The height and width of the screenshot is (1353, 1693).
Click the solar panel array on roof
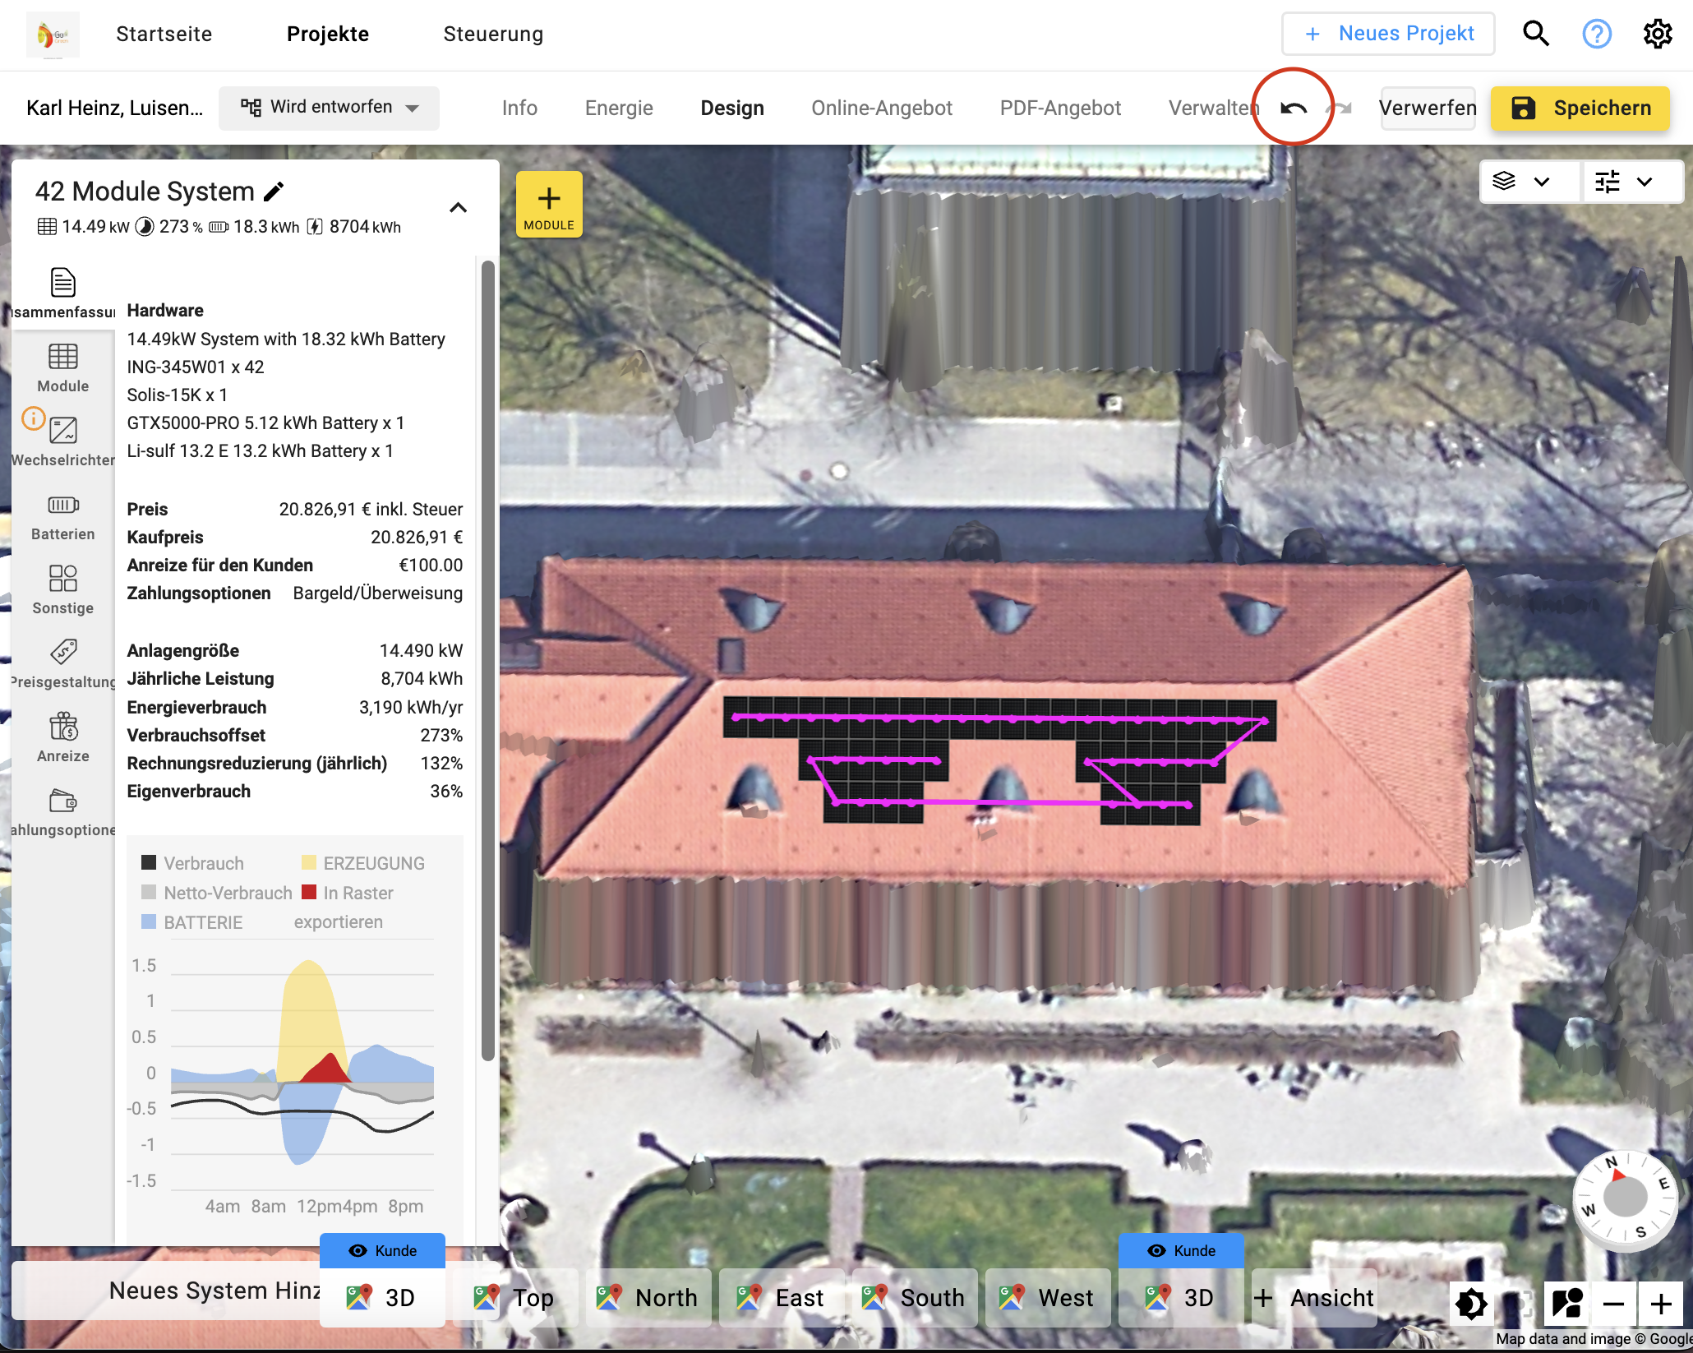click(999, 760)
